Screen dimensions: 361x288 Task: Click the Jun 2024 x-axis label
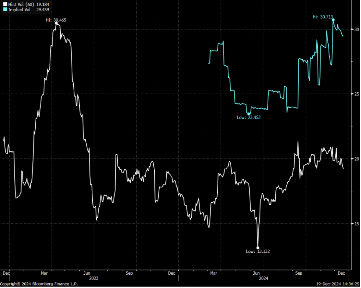tap(256, 273)
